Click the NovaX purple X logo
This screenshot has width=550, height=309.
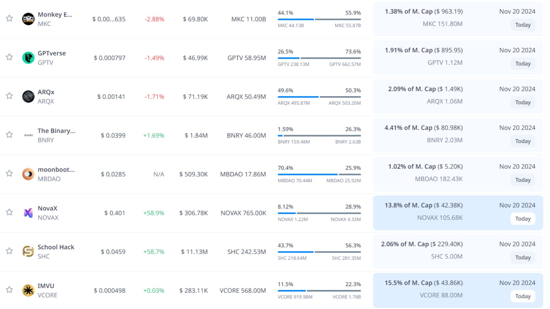[28, 213]
